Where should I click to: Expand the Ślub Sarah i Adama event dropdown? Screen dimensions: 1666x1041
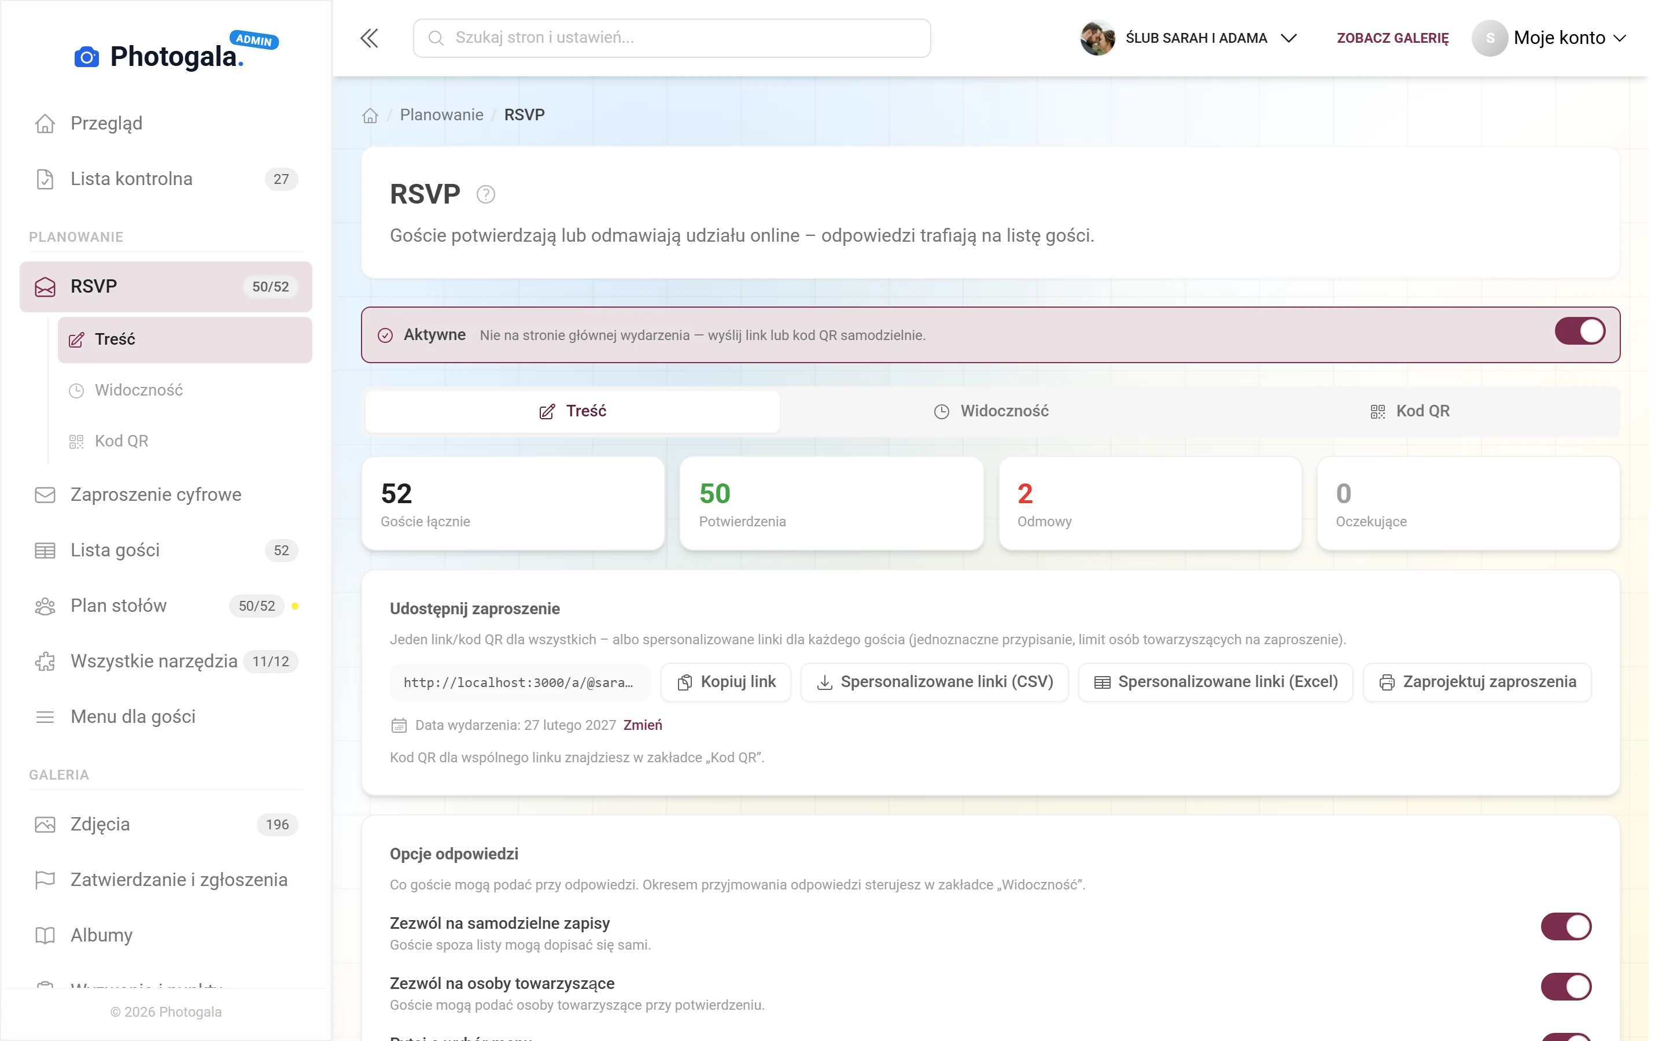point(1189,38)
